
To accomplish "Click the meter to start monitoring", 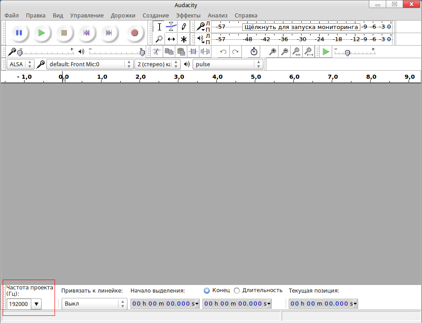I will tap(301, 27).
